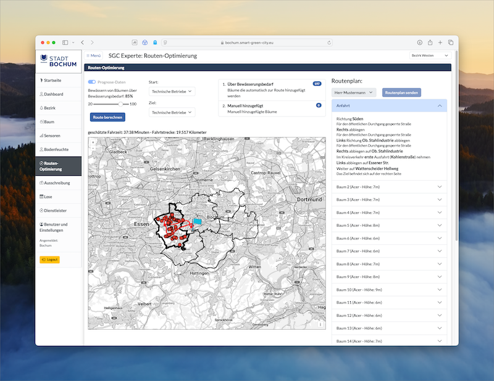Screen dimensions: 494x381
Task: Toggle the Prognose-Daten switch
Action: [x=92, y=82]
